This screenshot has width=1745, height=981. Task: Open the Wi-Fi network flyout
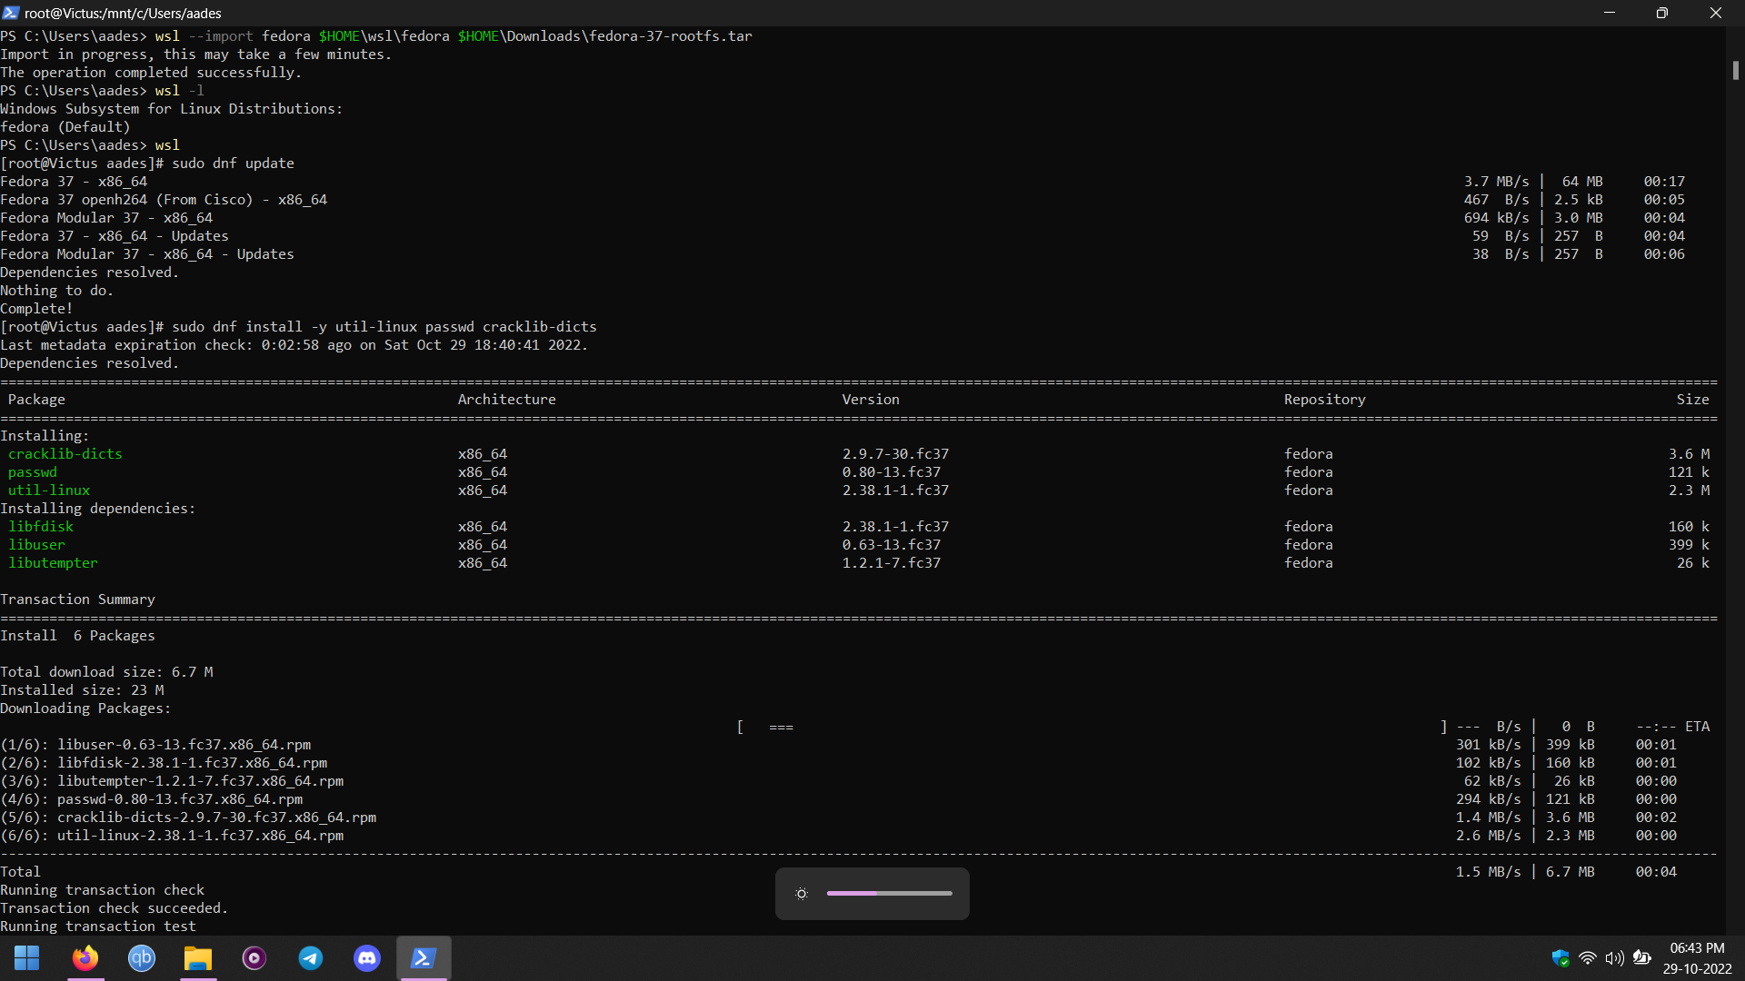click(1587, 958)
